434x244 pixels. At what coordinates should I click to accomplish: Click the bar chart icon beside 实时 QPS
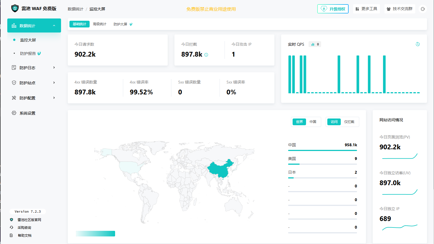pyautogui.click(x=313, y=44)
